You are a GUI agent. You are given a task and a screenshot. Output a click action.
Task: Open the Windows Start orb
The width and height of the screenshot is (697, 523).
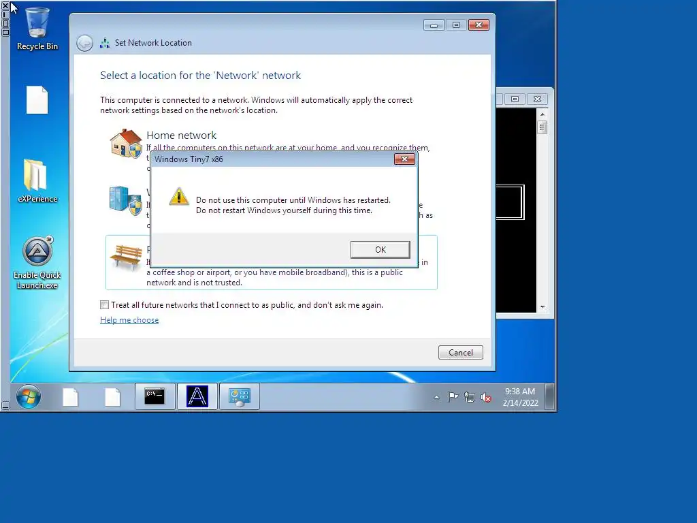tap(29, 396)
